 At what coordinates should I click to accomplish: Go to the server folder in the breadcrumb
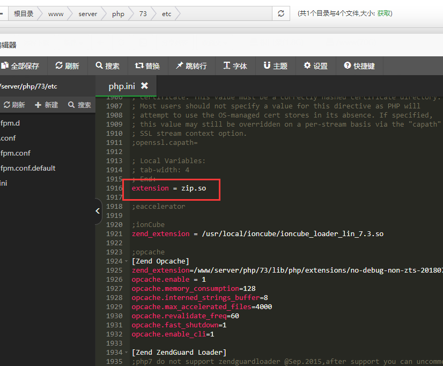pos(88,14)
